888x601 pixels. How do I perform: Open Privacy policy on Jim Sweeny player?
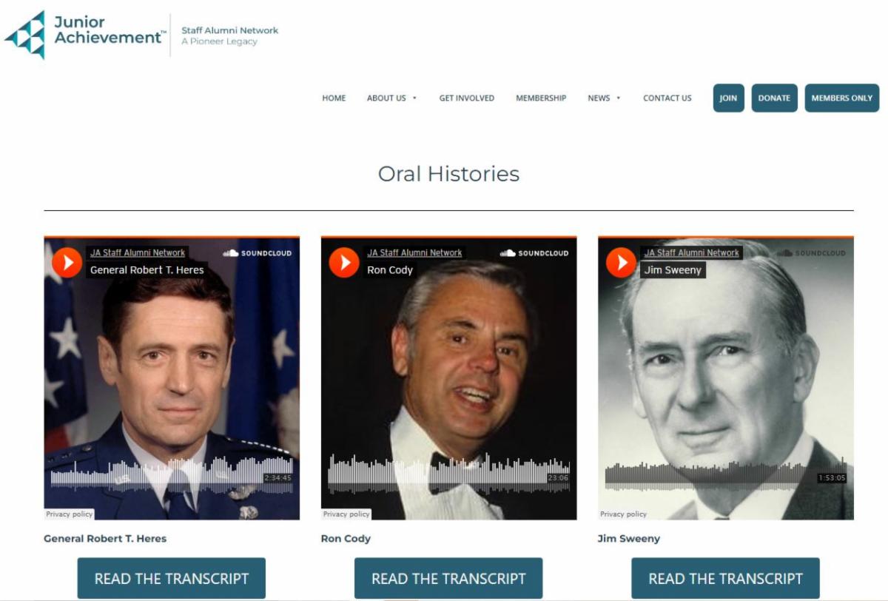(624, 514)
